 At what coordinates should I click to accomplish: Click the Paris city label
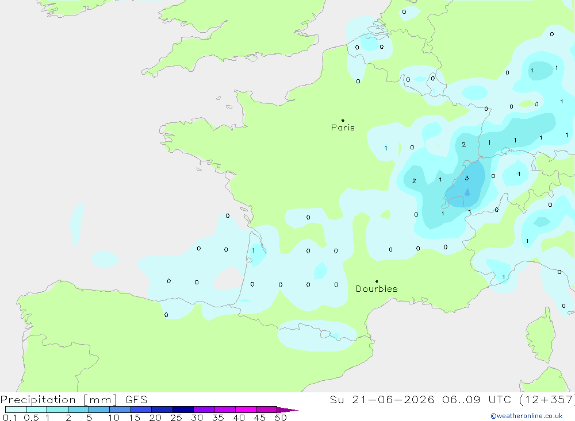point(343,128)
